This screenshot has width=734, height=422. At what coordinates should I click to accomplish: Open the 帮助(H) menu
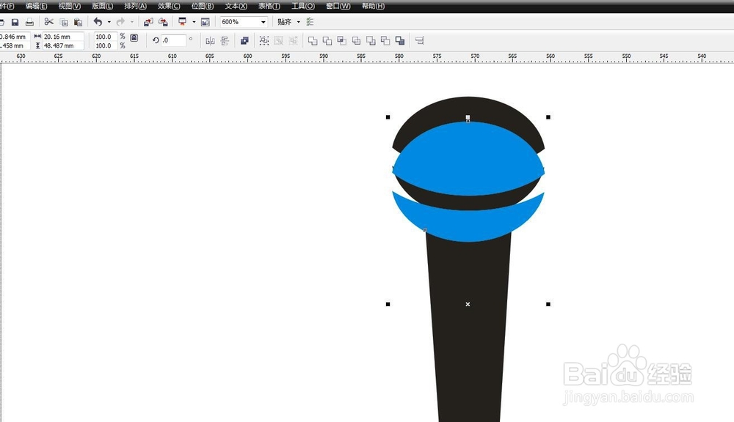[373, 6]
